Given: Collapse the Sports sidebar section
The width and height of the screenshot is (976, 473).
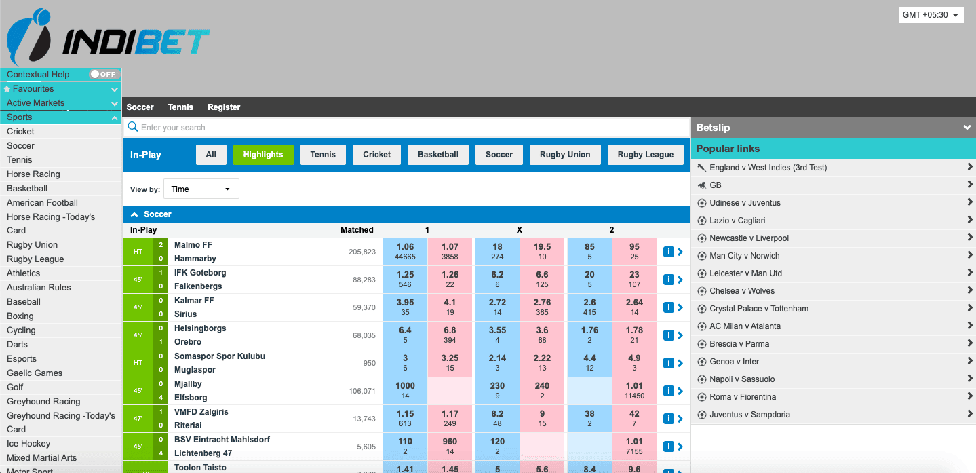Looking at the screenshot, I should point(115,117).
